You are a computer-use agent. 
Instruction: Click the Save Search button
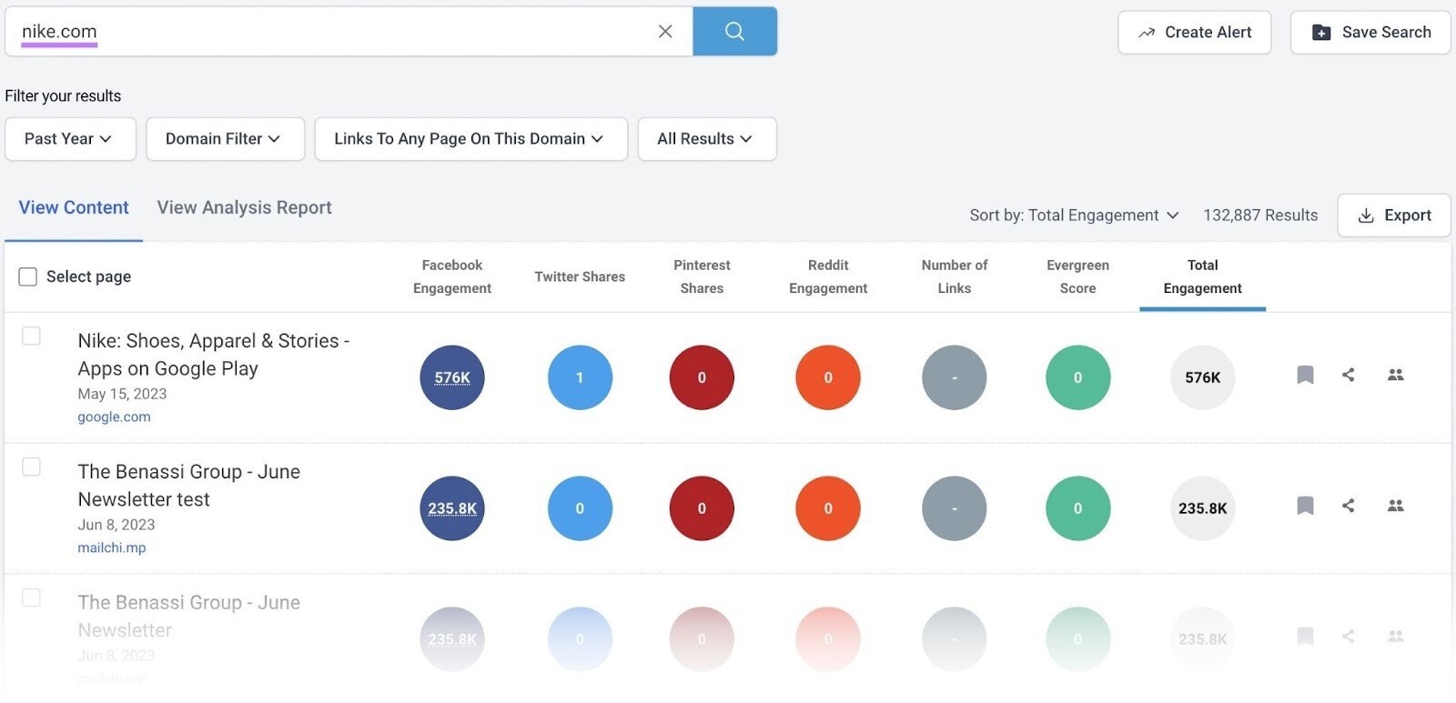(1370, 33)
